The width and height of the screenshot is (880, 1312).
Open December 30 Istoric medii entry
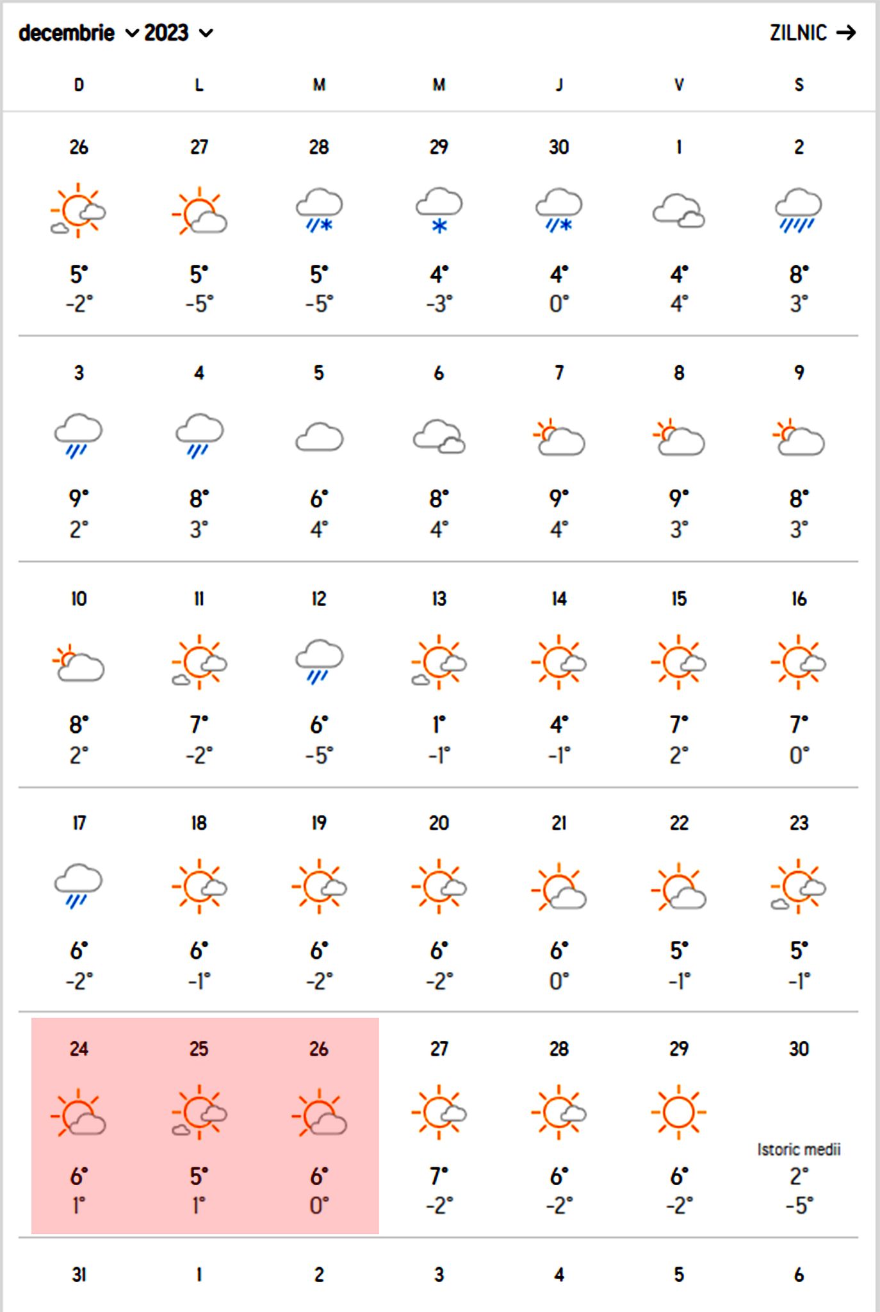click(x=798, y=1150)
